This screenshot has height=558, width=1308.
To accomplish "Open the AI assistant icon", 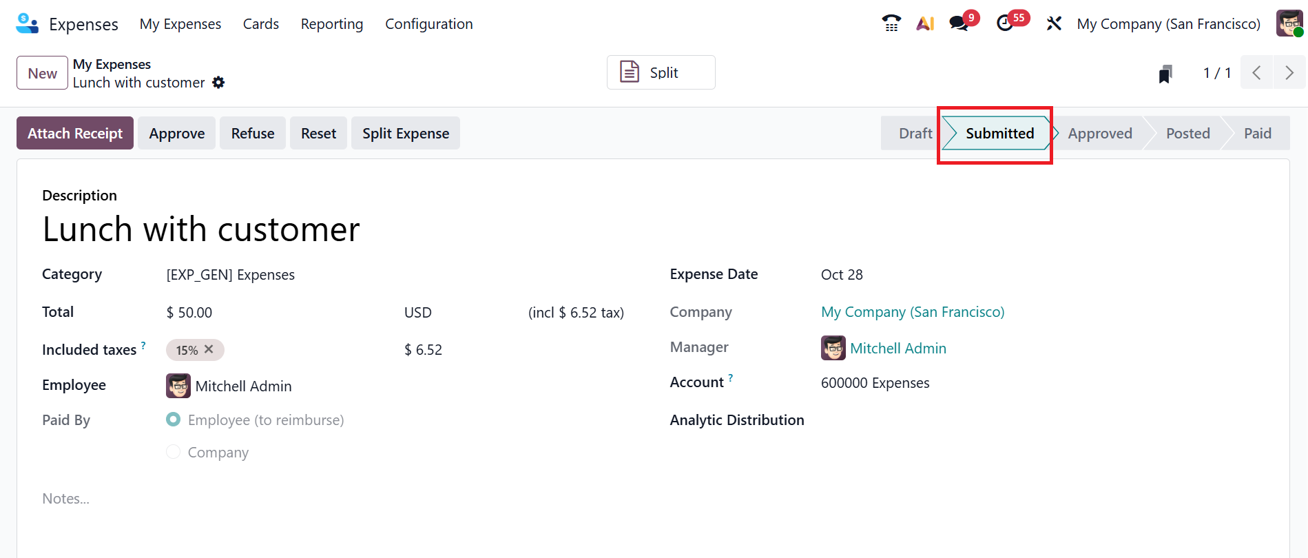I will coord(925,23).
